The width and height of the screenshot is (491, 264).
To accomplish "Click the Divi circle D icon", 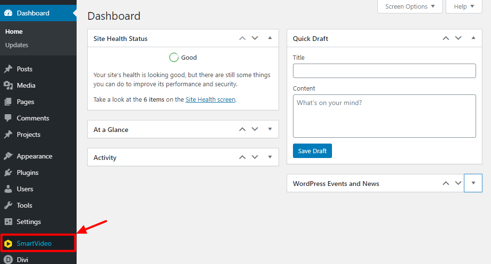I will pos(8,260).
